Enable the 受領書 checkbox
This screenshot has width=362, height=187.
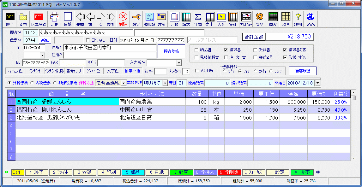255,50
